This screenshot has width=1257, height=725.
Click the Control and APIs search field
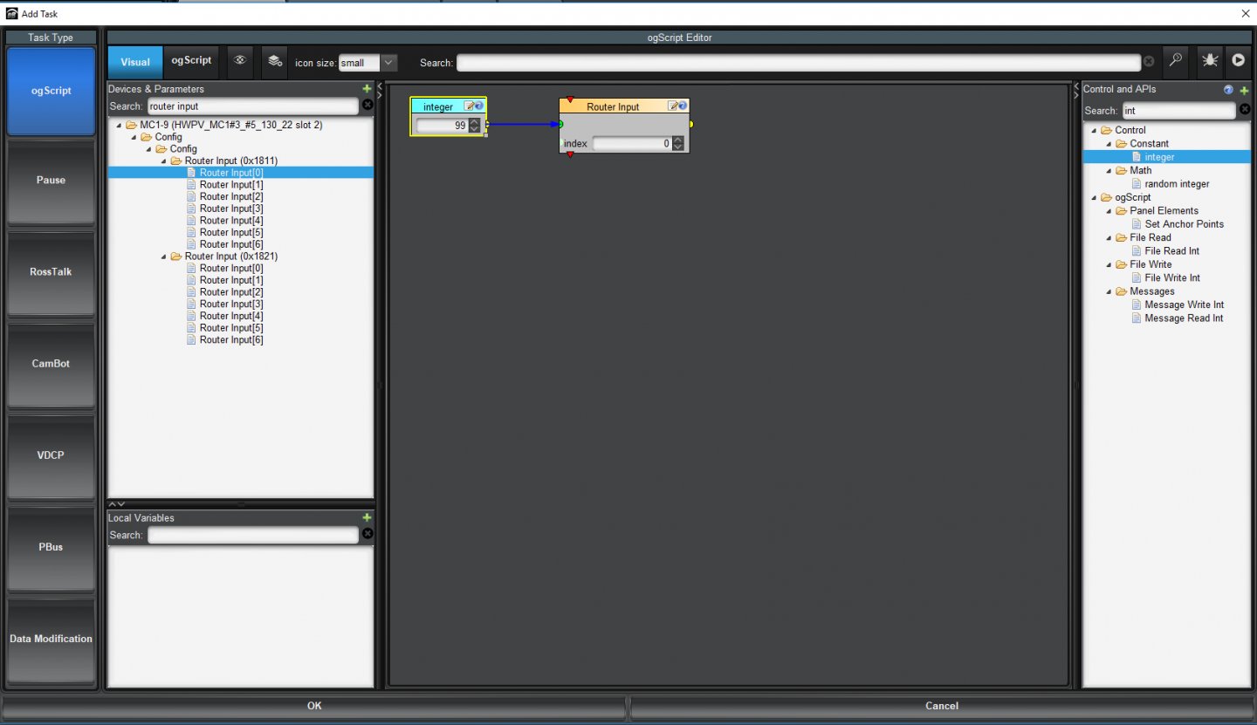(1178, 111)
